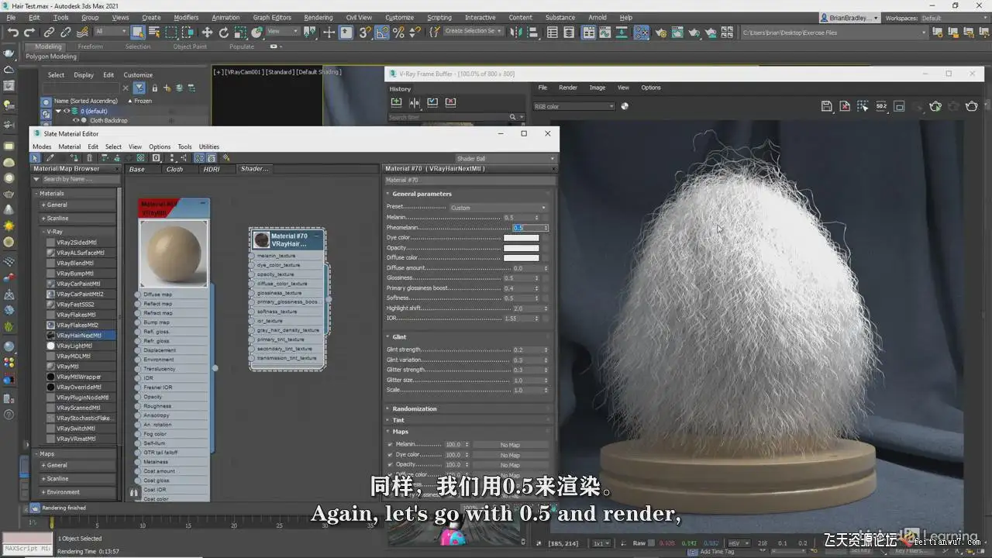Image resolution: width=992 pixels, height=558 pixels.
Task: Activate the Select and Move tool
Action: [x=207, y=32]
